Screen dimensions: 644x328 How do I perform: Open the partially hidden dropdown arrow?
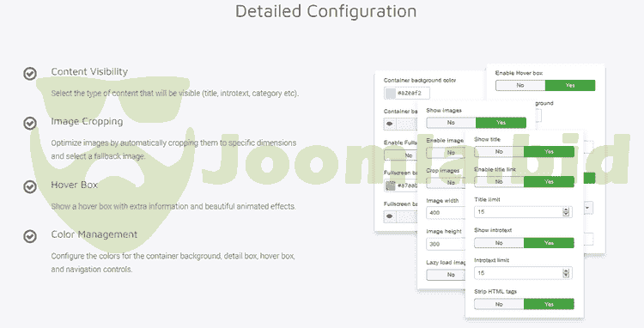click(587, 208)
